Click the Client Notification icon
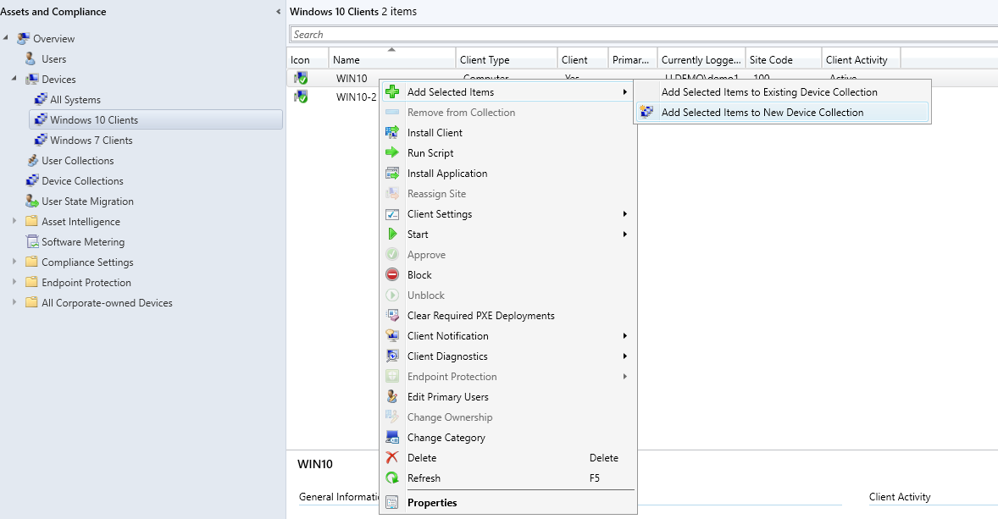The image size is (998, 519). click(x=392, y=336)
